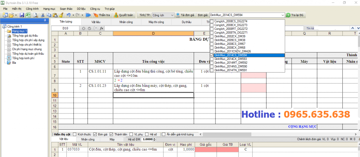Open the dropdown arrow beside the open-folder icon

pyautogui.click(x=16, y=15)
